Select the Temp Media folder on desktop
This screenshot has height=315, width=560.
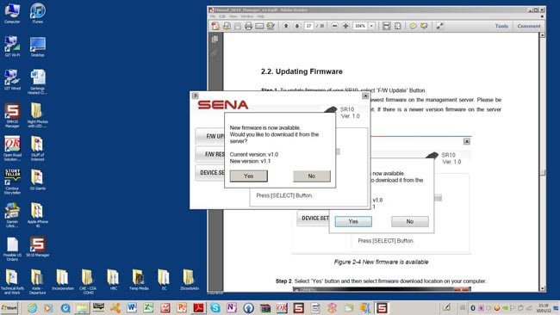(x=139, y=281)
